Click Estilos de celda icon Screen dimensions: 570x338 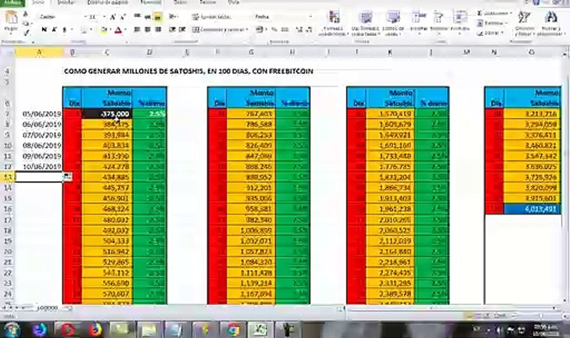pyautogui.click(x=393, y=17)
